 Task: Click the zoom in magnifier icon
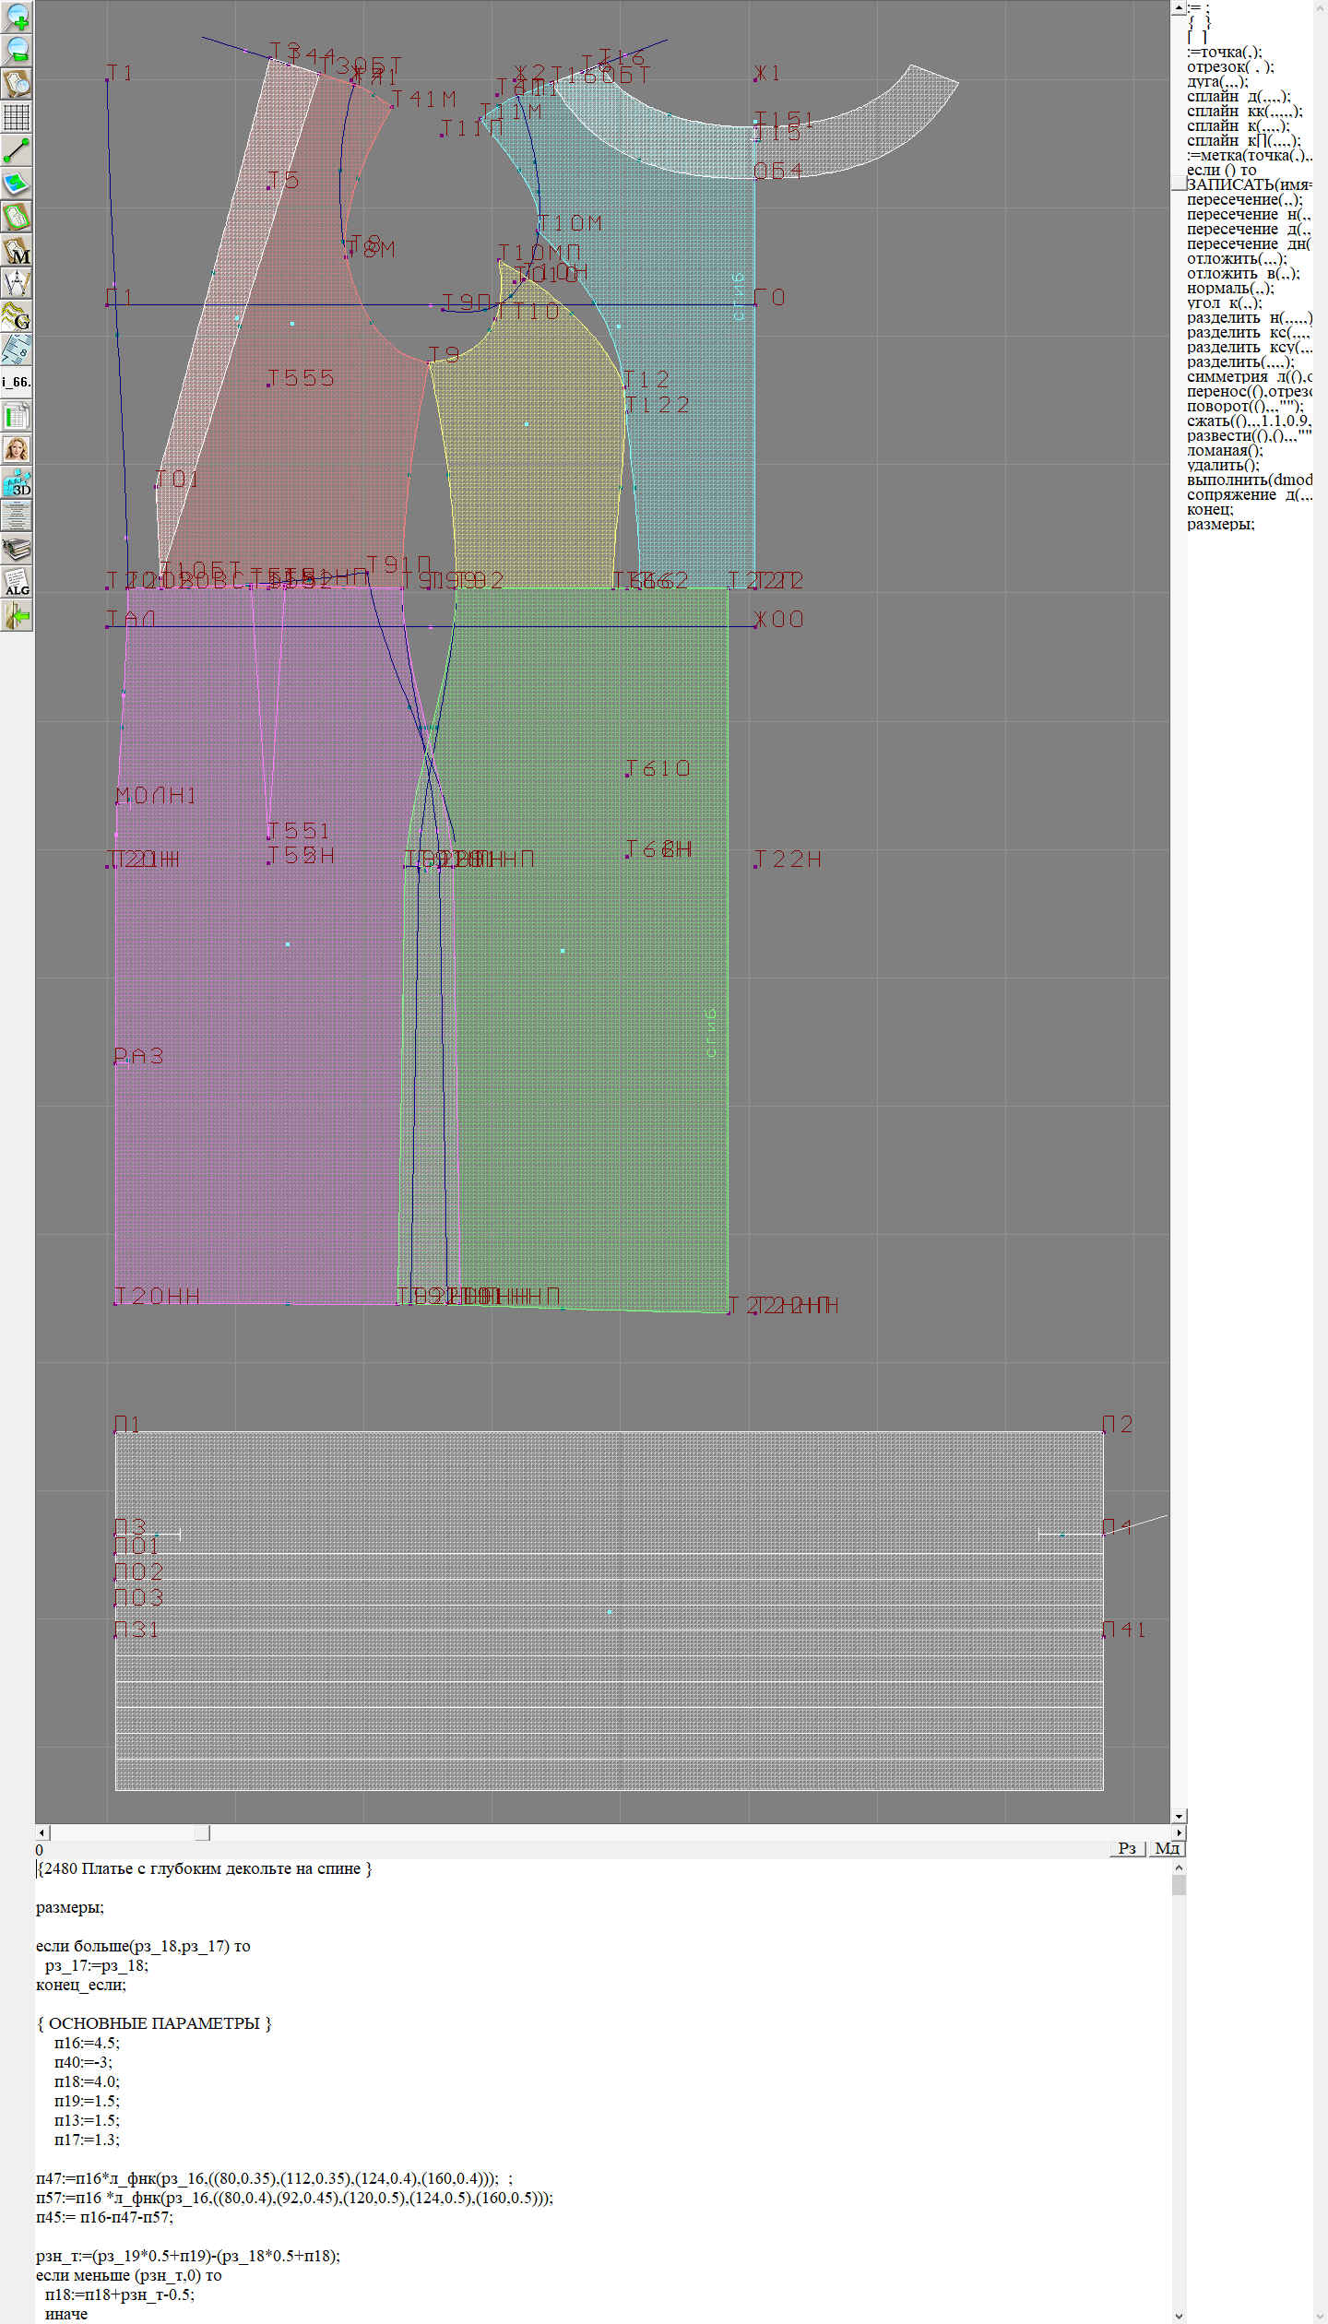(17, 17)
